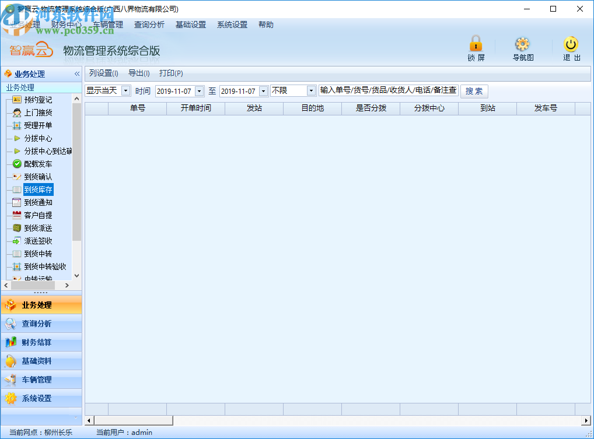Click the exit power icon

coord(571,44)
